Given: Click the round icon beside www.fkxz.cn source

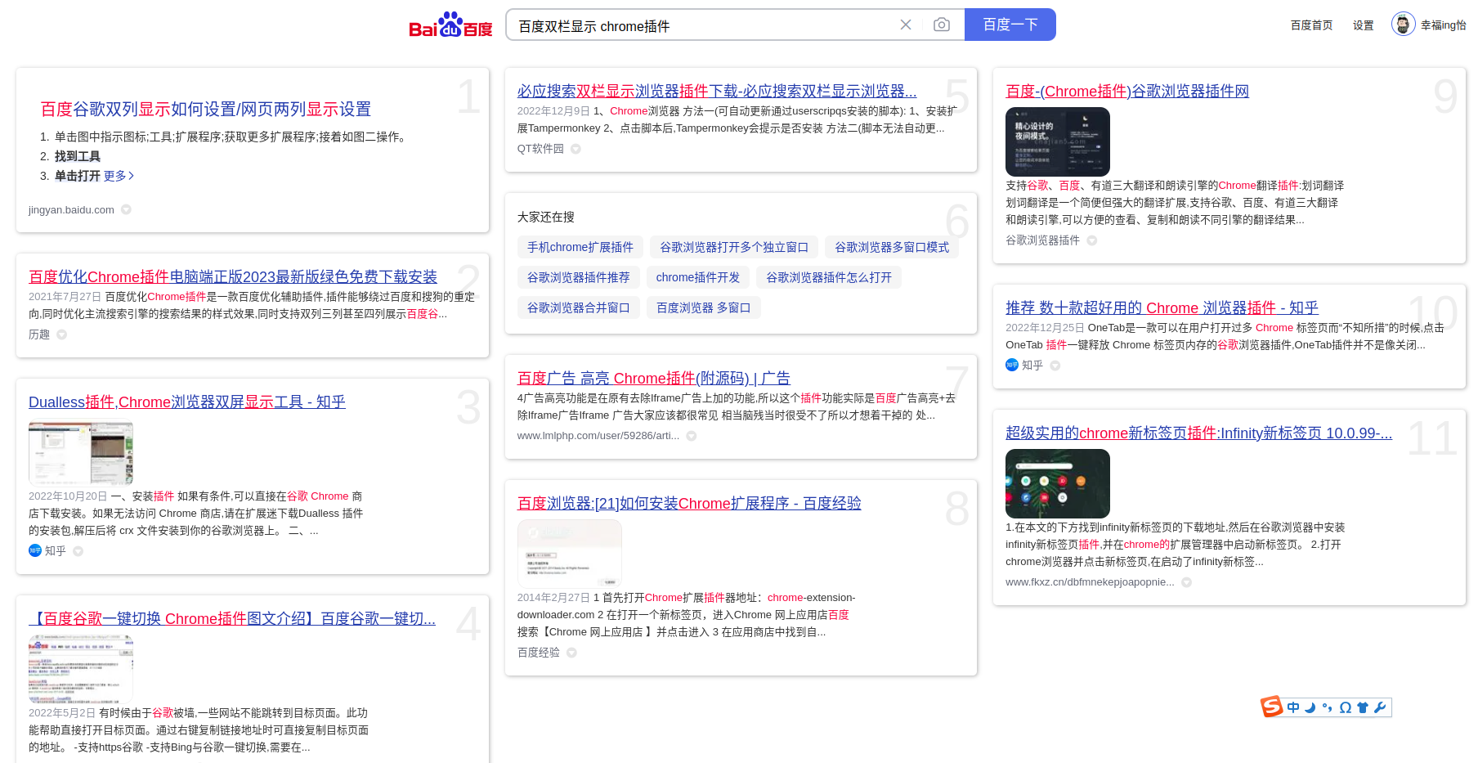Looking at the screenshot, I should (x=1186, y=582).
